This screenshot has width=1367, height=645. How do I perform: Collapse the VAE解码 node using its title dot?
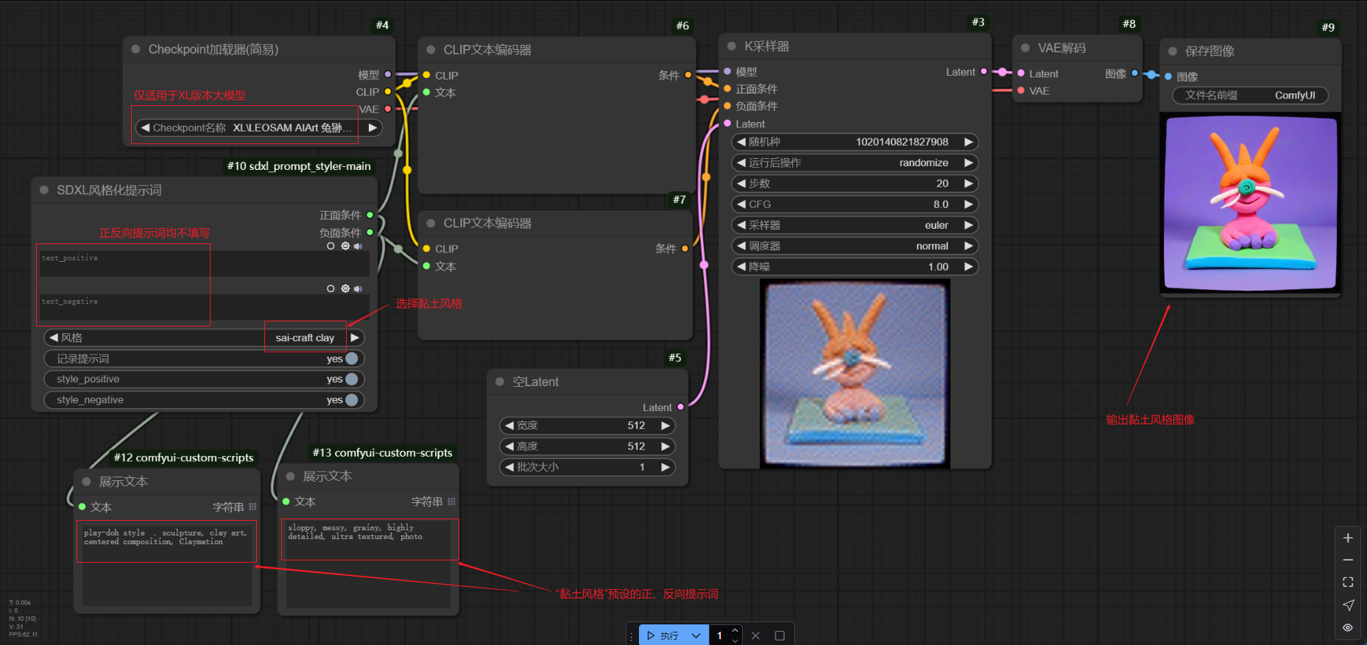coord(1025,48)
